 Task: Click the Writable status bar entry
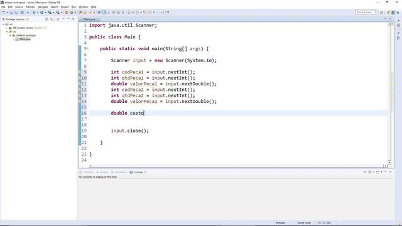coord(280,223)
